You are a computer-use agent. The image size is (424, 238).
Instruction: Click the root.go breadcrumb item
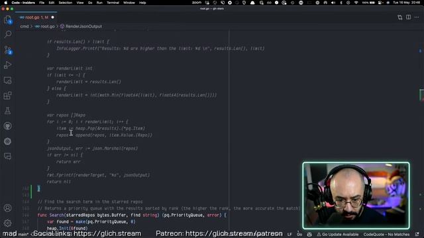[45, 26]
